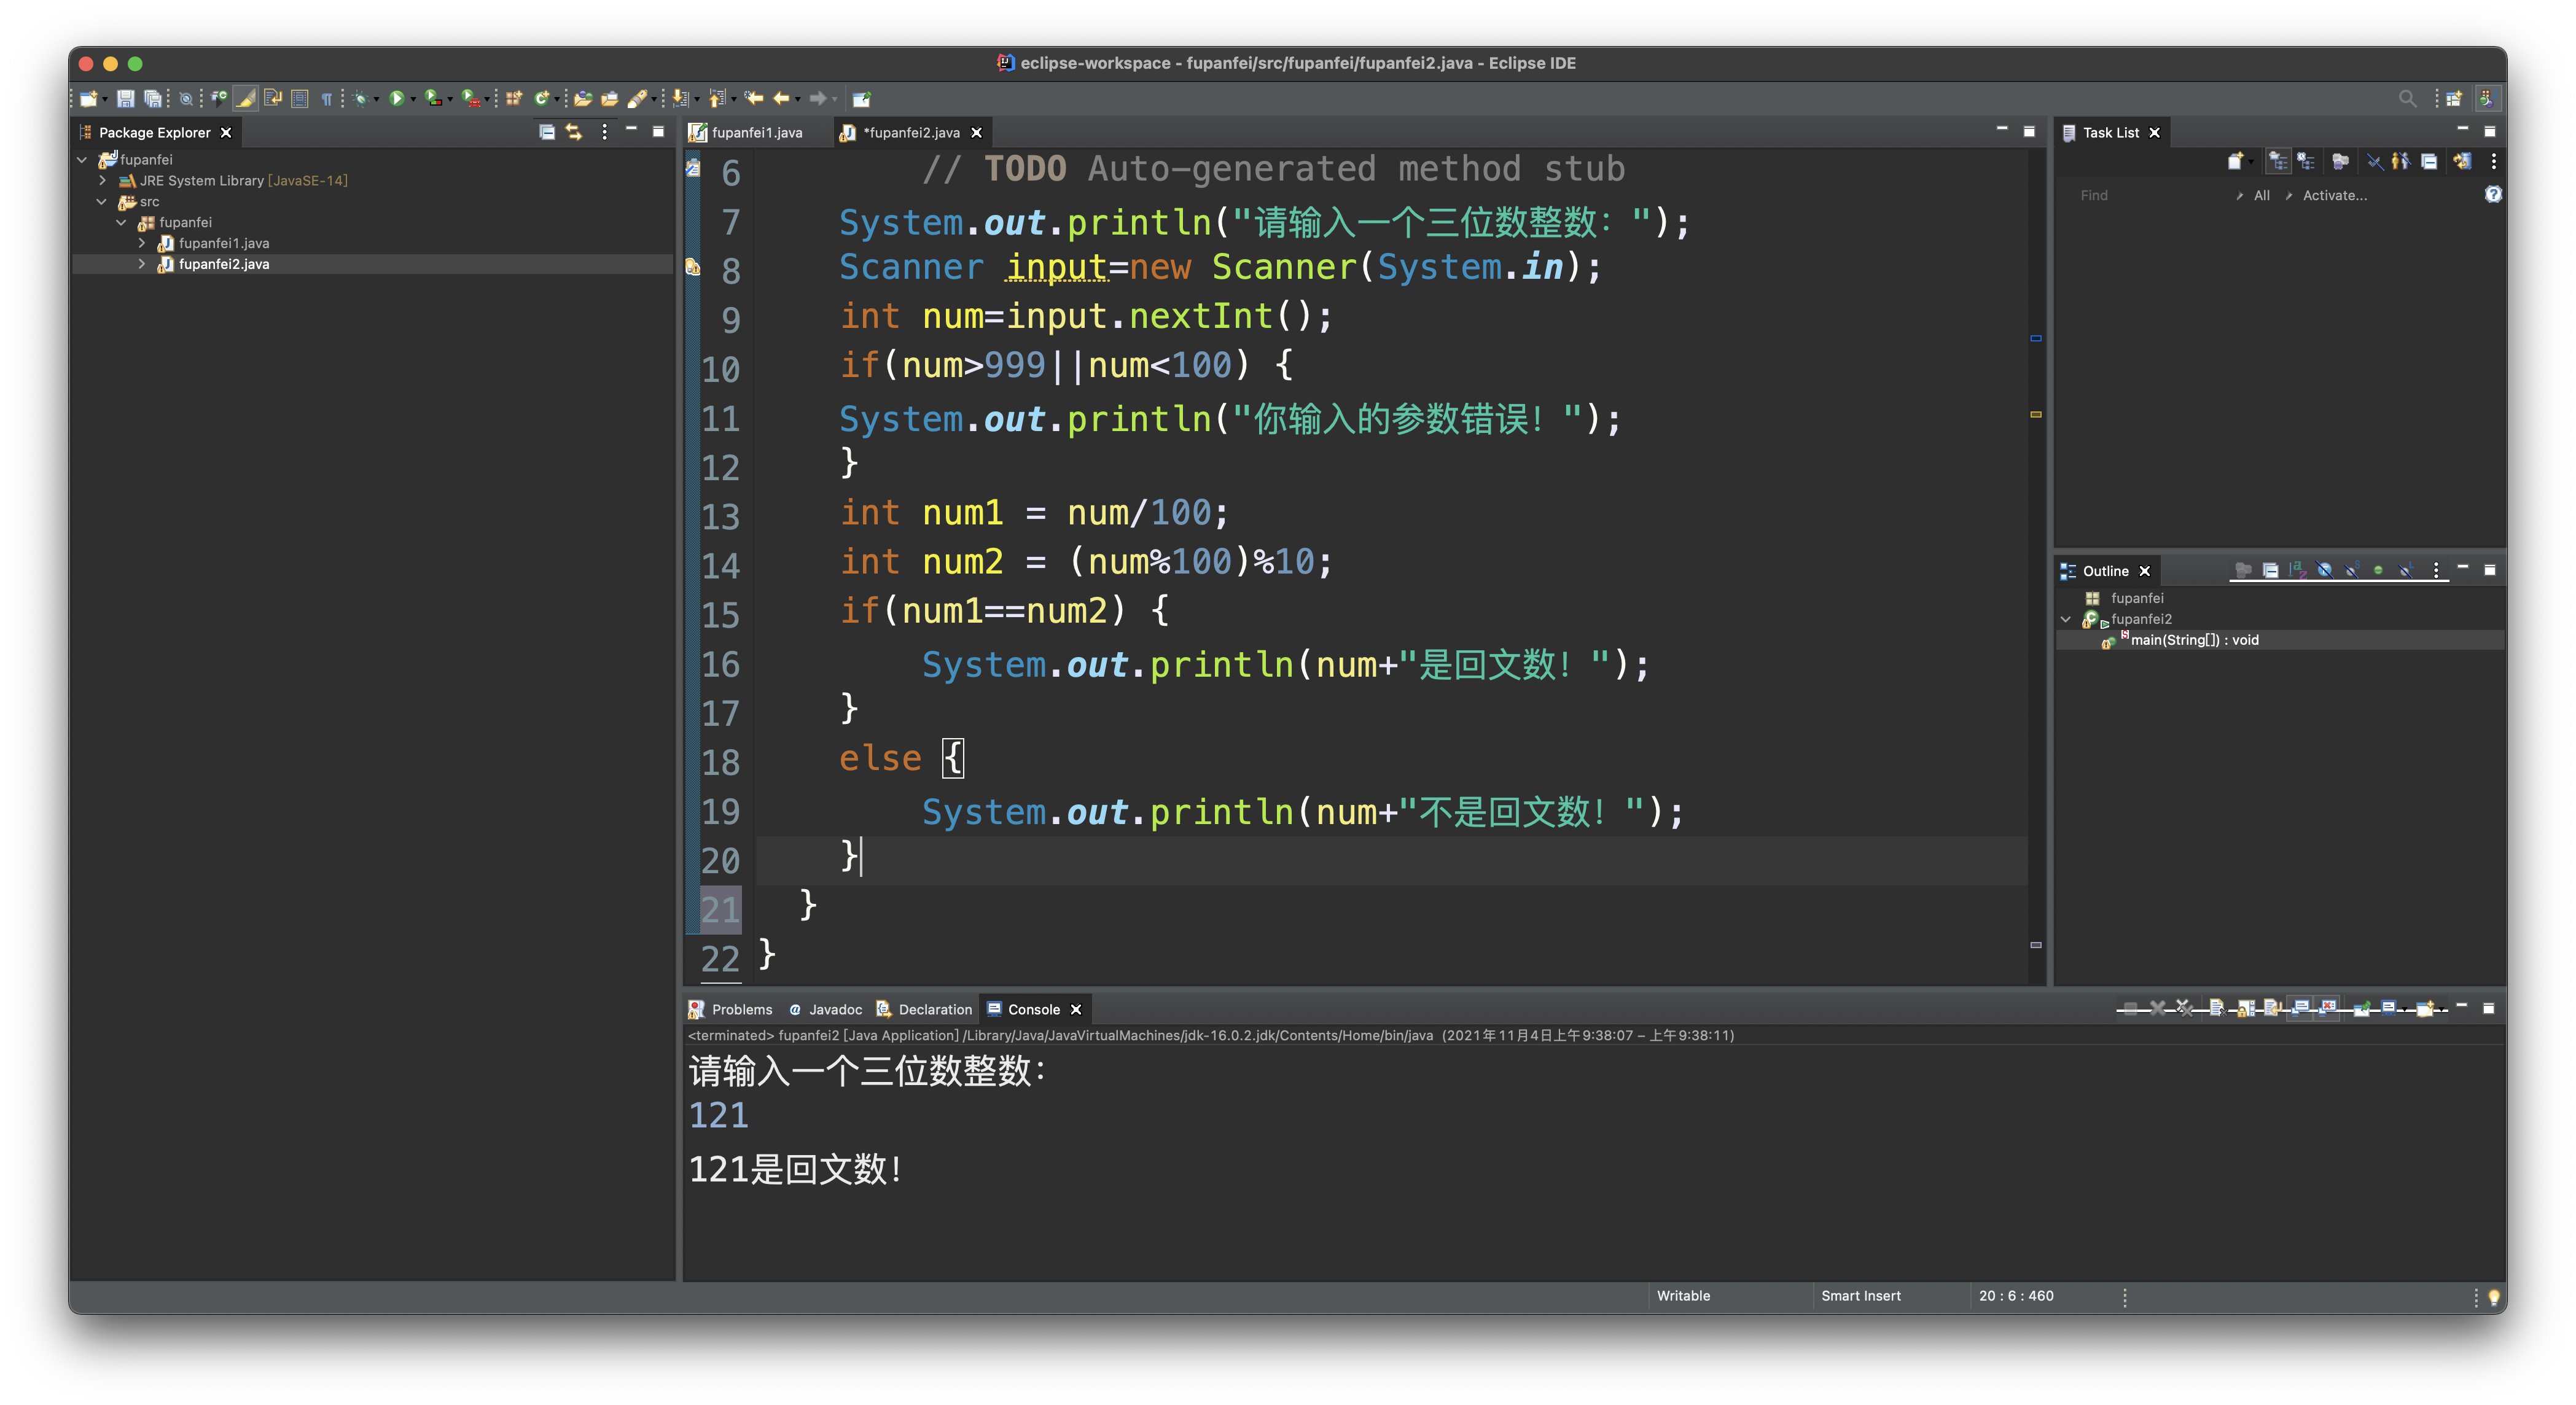Collapse All in Package Explorer toolbar
The height and width of the screenshot is (1405, 2576).
pyautogui.click(x=547, y=132)
